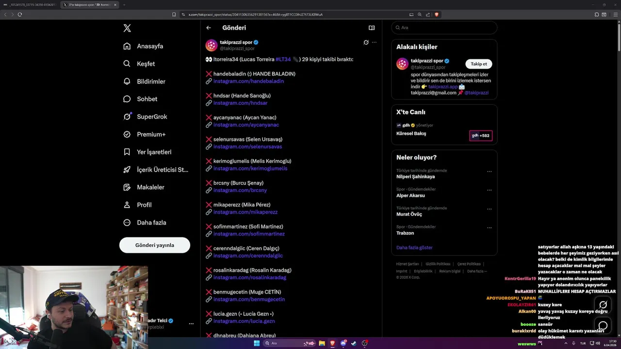Click the floating chat bubble button
Viewport: 621px width, 349px height.
tap(603, 326)
